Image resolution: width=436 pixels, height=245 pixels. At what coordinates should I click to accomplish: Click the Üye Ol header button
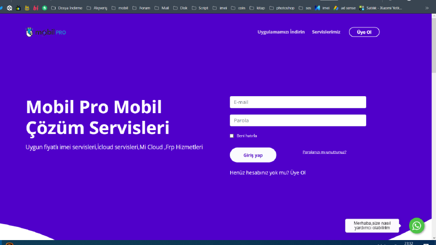pos(365,32)
